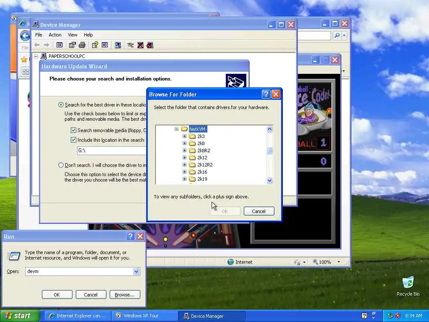Click the PAPERSCHOOLPC computer icon
This screenshot has height=322, width=429.
tap(44, 56)
